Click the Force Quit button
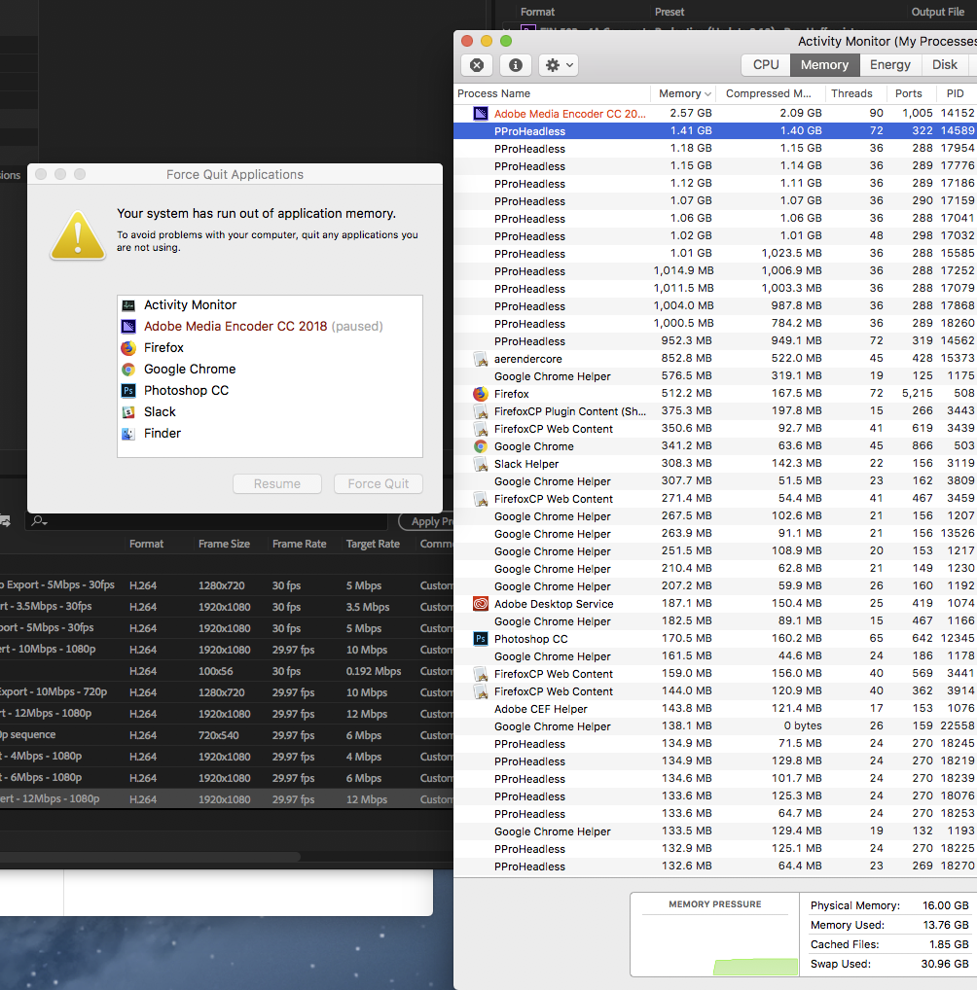This screenshot has height=990, width=977. click(378, 483)
